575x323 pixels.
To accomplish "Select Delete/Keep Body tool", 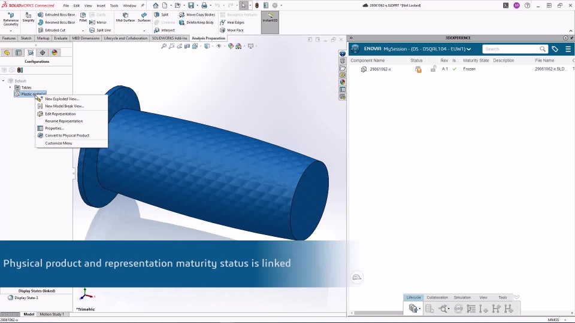I will click(196, 22).
